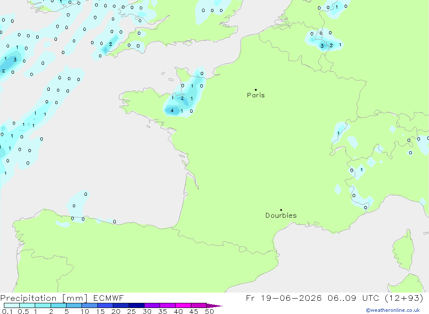This screenshot has width=429, height=314.
Task: Click the (12+93) forecast offset text
Action: pyautogui.click(x=404, y=298)
